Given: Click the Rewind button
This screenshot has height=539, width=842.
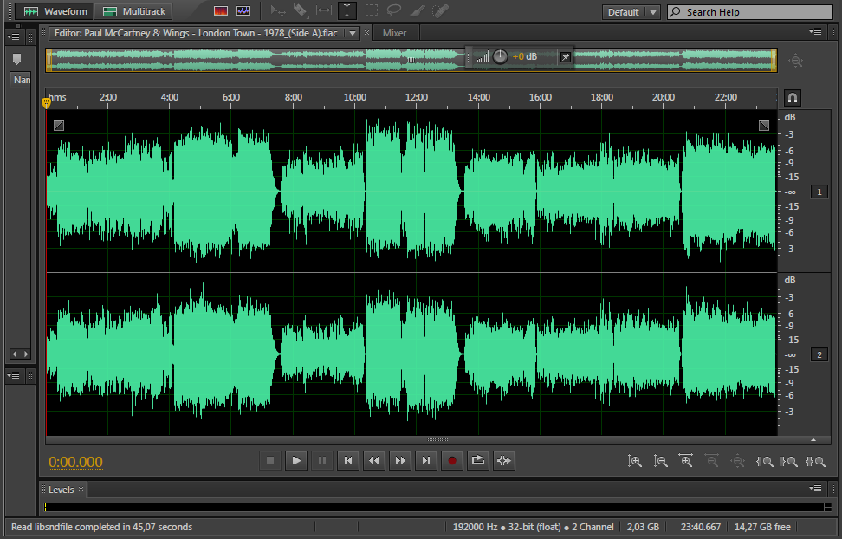Looking at the screenshot, I should [x=373, y=460].
